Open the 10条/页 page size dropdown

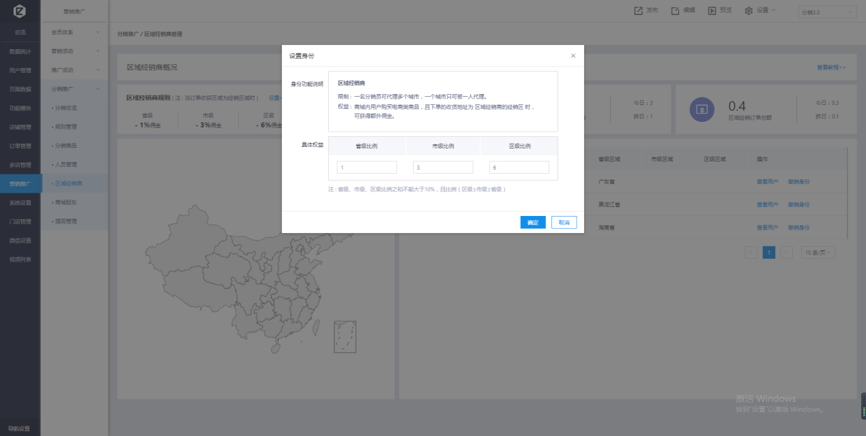point(818,253)
